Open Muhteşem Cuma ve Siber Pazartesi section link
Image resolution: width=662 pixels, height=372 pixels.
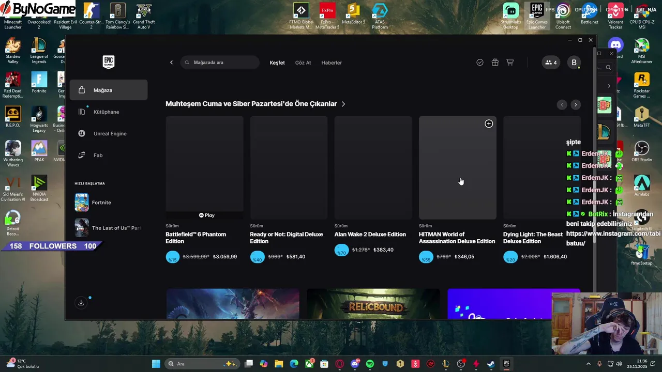[255, 104]
